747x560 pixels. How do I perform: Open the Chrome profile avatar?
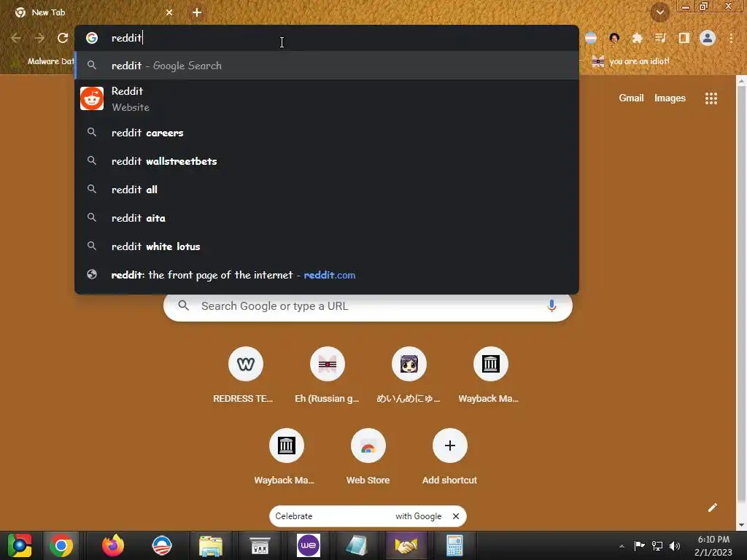pyautogui.click(x=708, y=38)
